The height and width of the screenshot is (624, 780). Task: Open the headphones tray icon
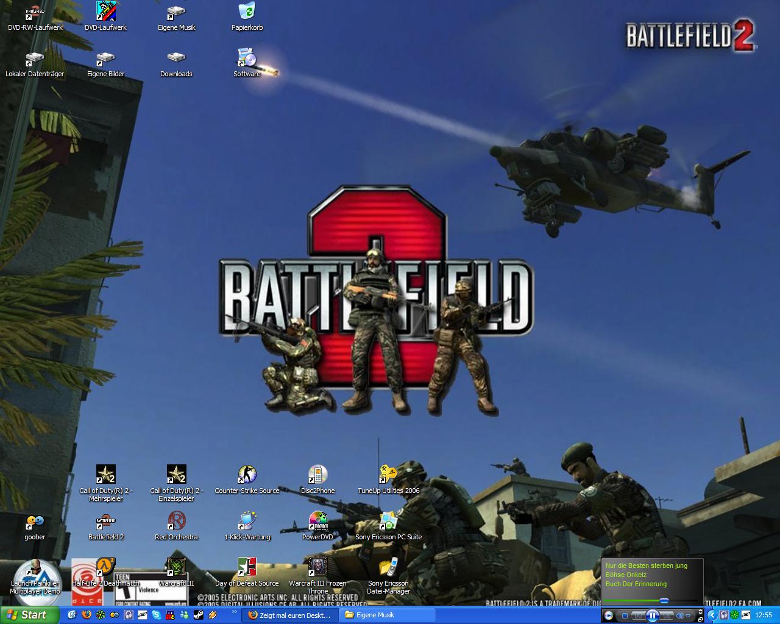[723, 615]
